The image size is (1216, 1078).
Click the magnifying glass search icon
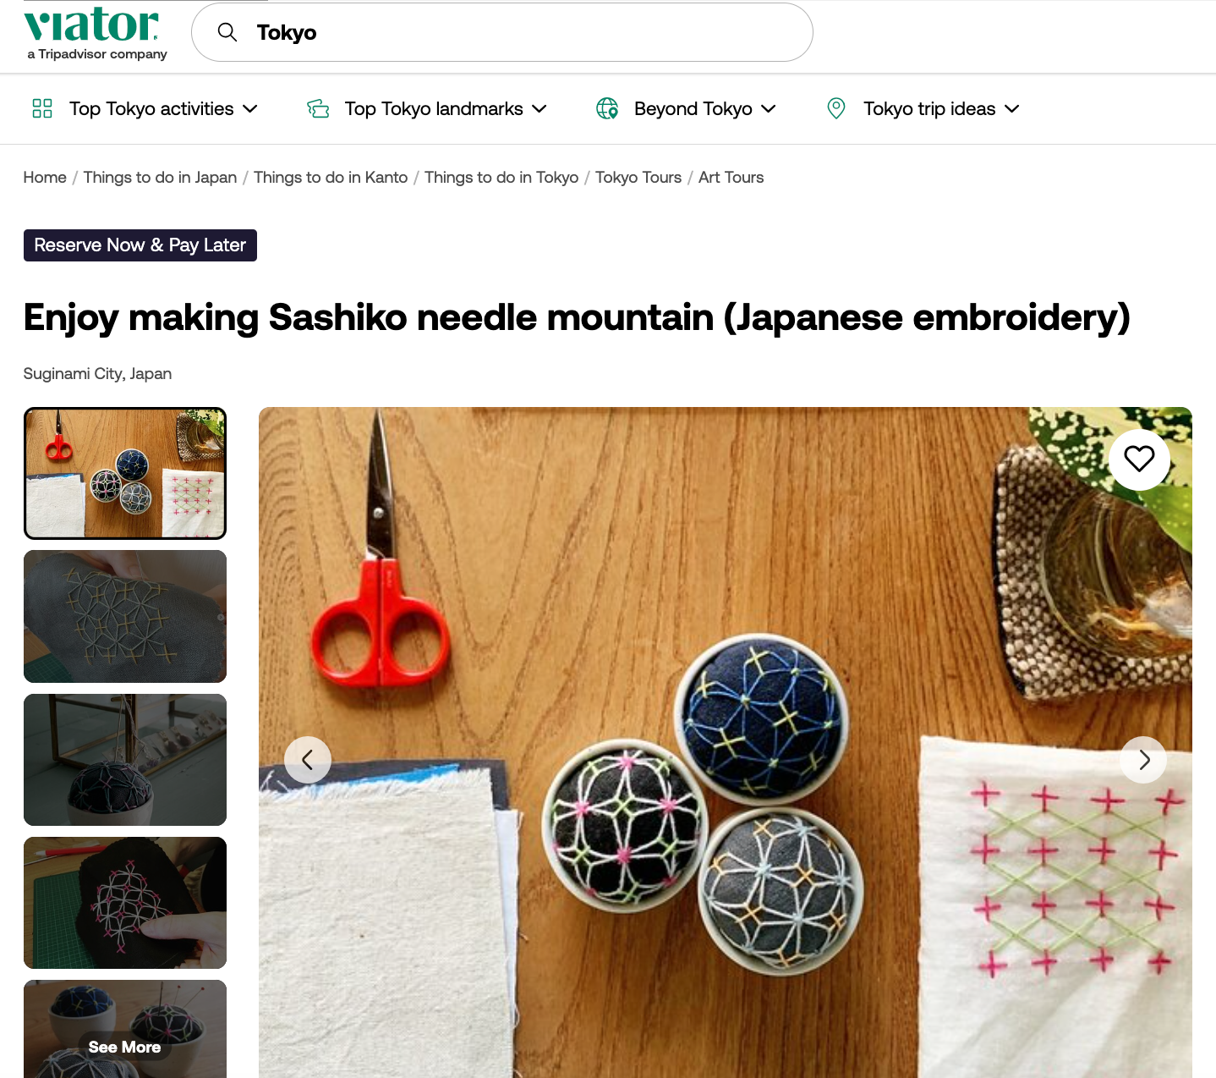tap(227, 32)
